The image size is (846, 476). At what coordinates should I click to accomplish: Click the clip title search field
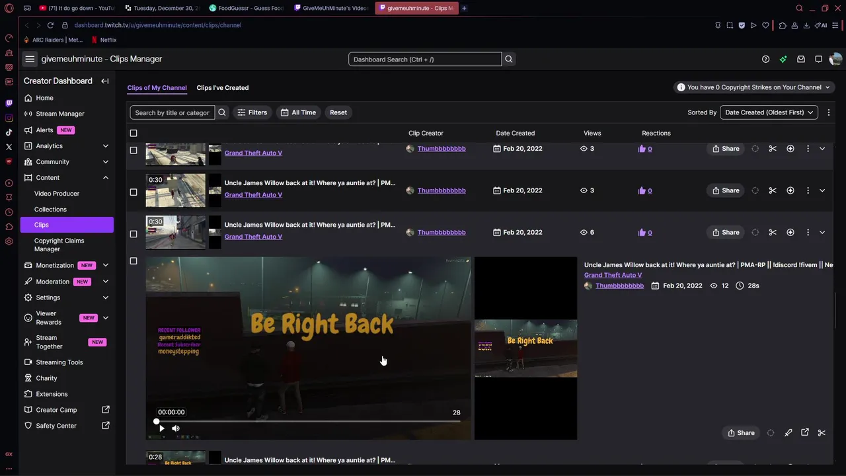pyautogui.click(x=173, y=112)
